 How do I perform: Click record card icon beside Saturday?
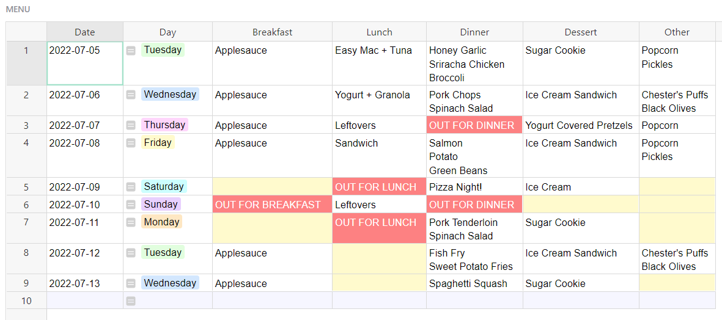click(131, 187)
